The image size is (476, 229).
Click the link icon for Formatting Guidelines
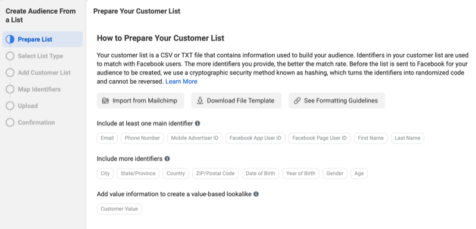coord(297,101)
